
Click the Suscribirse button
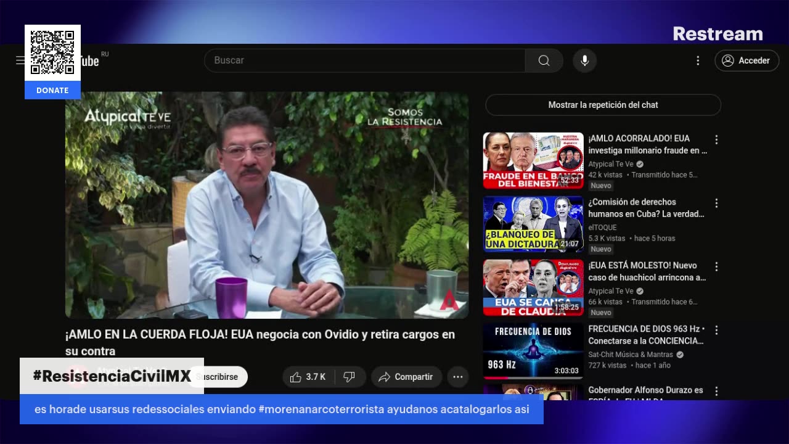(x=217, y=377)
